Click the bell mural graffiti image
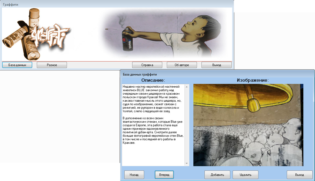Screen dimensions: 315x181 point(248,125)
